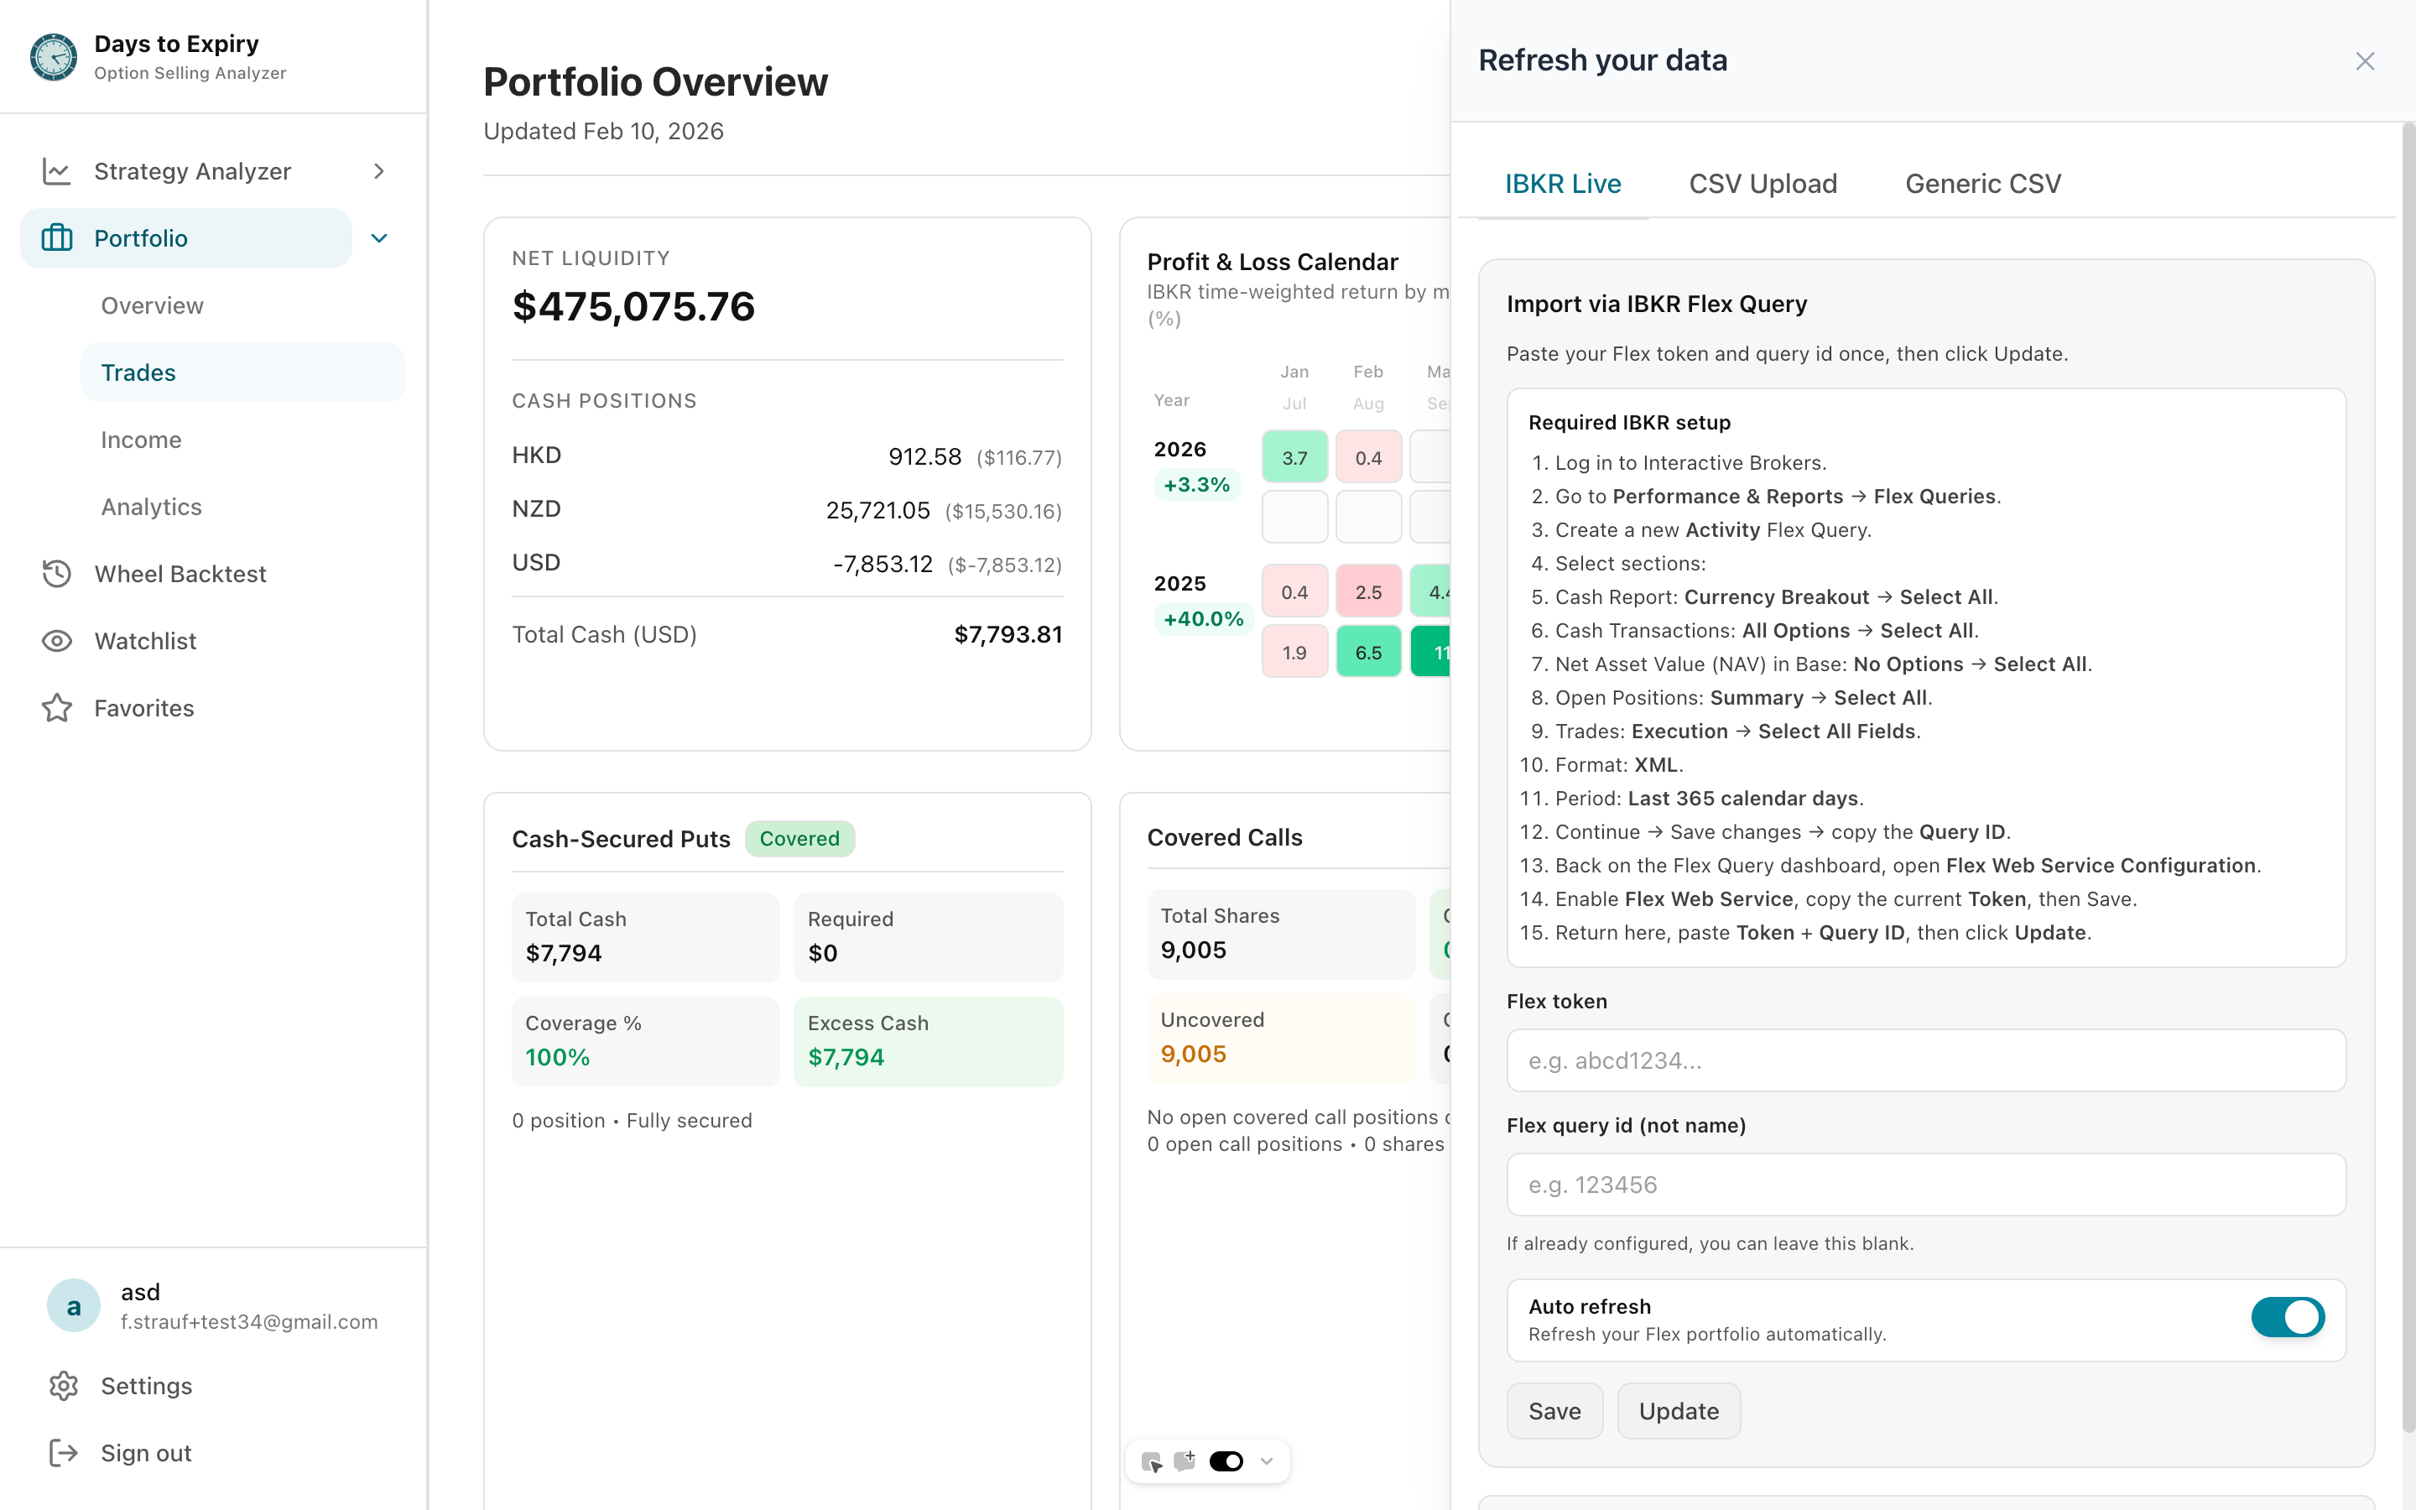
Task: Select the Favorites star icon
Action: [57, 708]
